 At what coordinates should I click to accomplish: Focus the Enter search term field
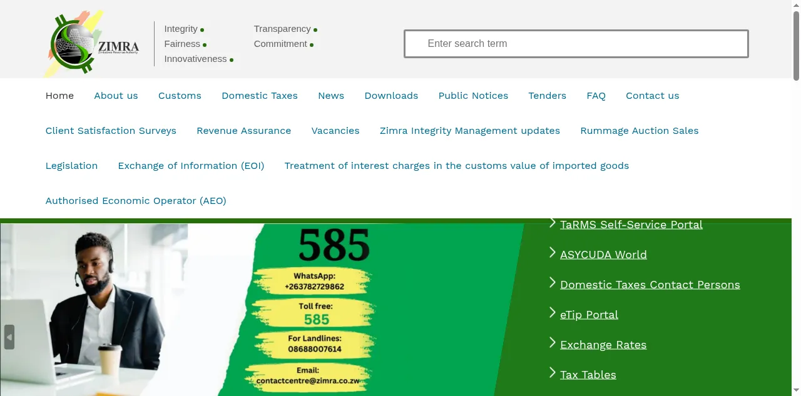(x=576, y=44)
